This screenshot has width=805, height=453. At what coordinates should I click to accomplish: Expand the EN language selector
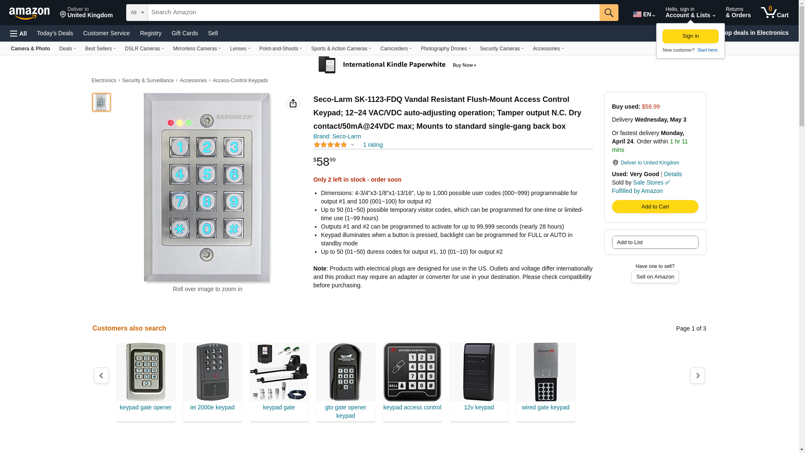[644, 14]
